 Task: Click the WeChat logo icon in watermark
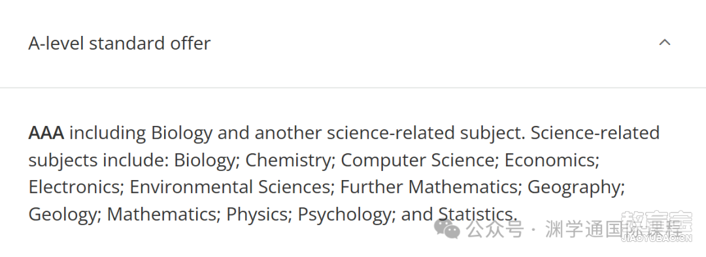tap(446, 229)
